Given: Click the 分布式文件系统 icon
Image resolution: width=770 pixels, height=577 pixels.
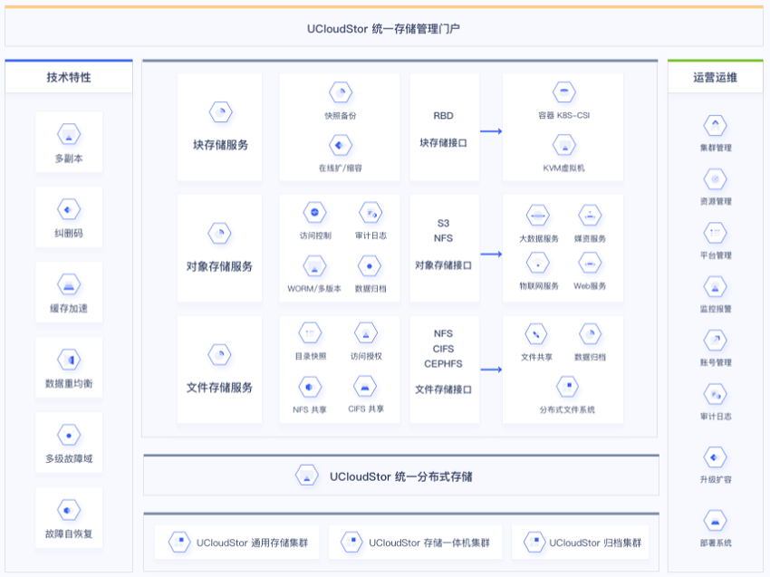Looking at the screenshot, I should 567,387.
